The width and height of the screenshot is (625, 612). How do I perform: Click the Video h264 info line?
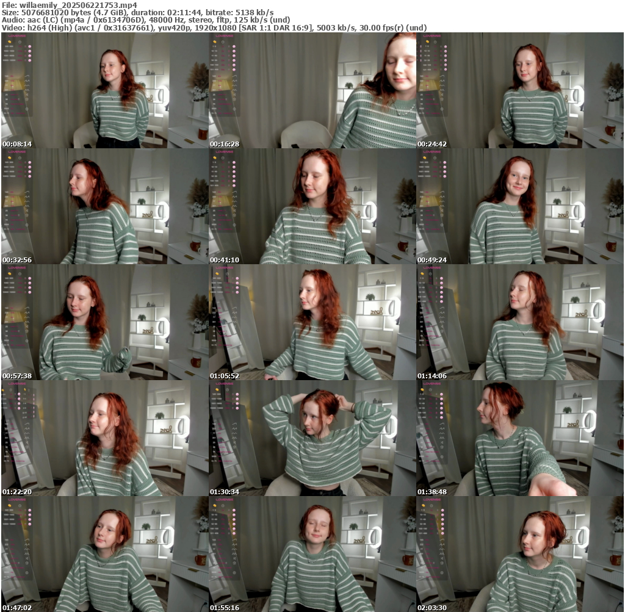214,27
